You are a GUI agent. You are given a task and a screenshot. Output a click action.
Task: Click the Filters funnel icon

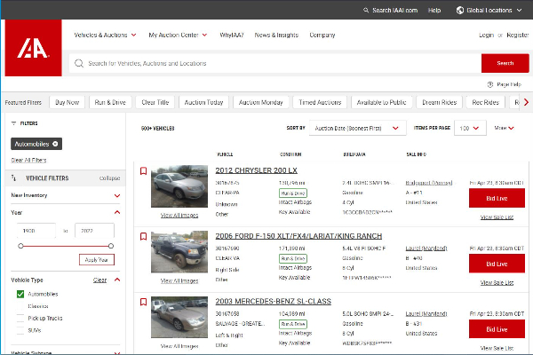(13, 123)
